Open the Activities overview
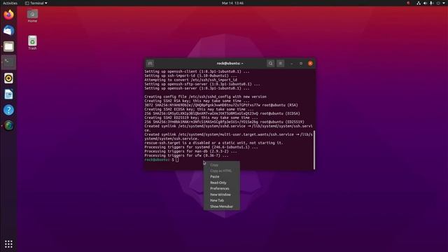 (10, 3)
